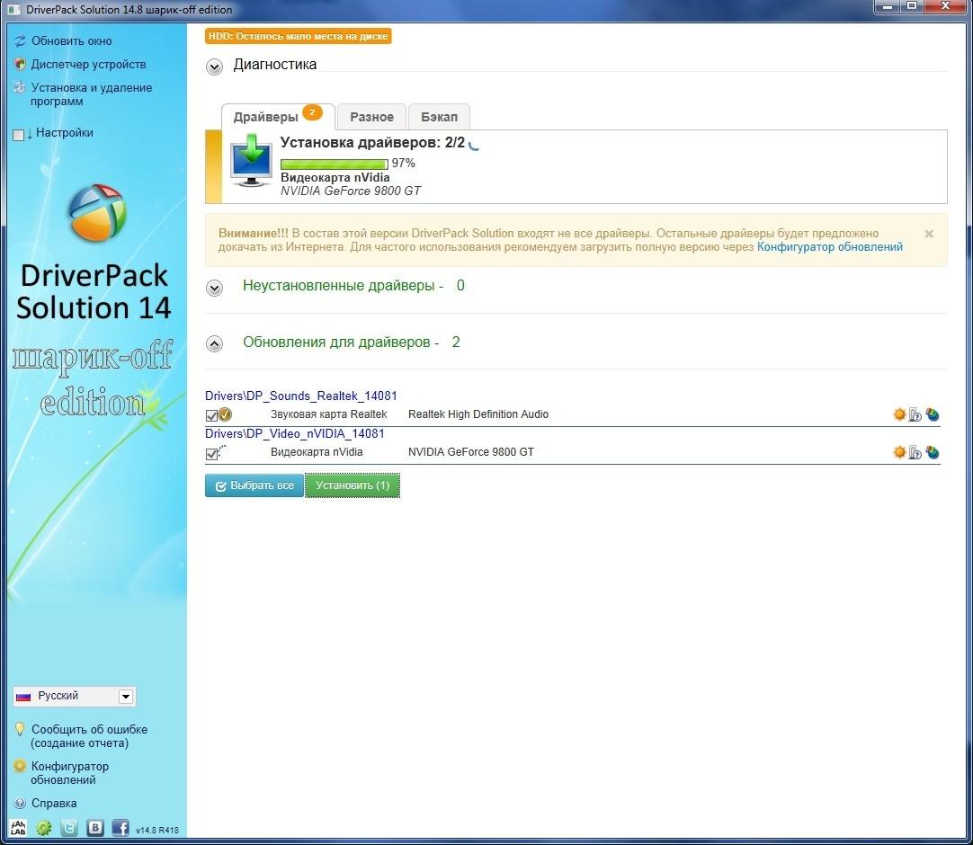Expand the Неустановленные драйверы section

(x=214, y=288)
